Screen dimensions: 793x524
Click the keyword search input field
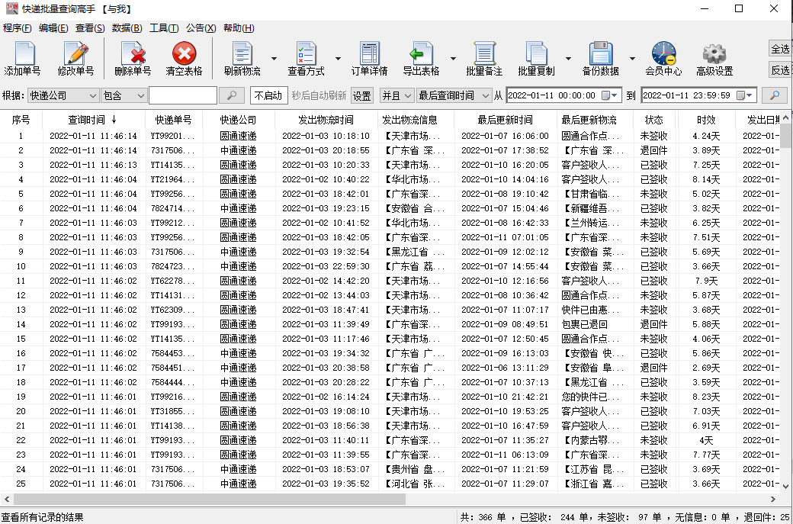click(182, 95)
